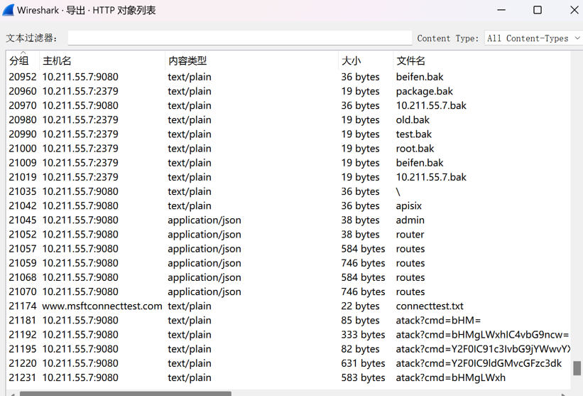Focus the text filter input field
Viewport: 583px width, 396px height.
(x=240, y=38)
